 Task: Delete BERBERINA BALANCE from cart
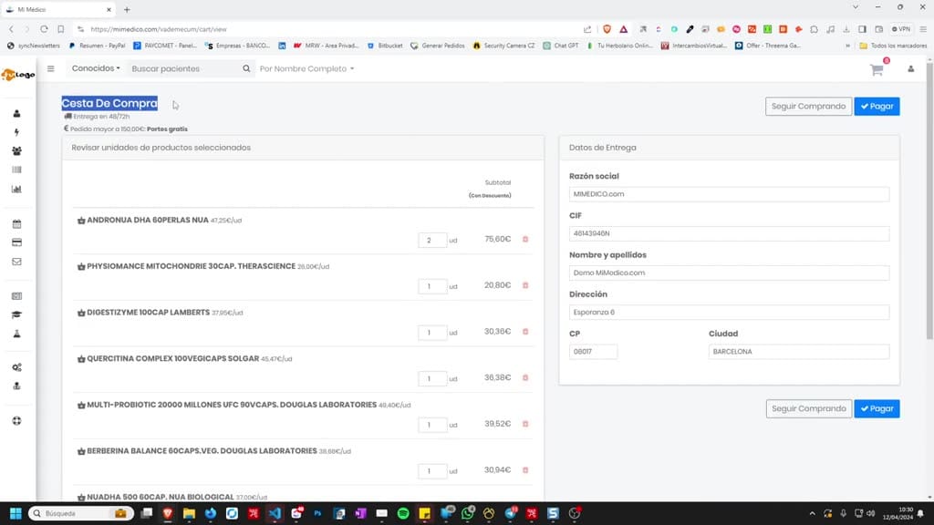[x=525, y=470]
